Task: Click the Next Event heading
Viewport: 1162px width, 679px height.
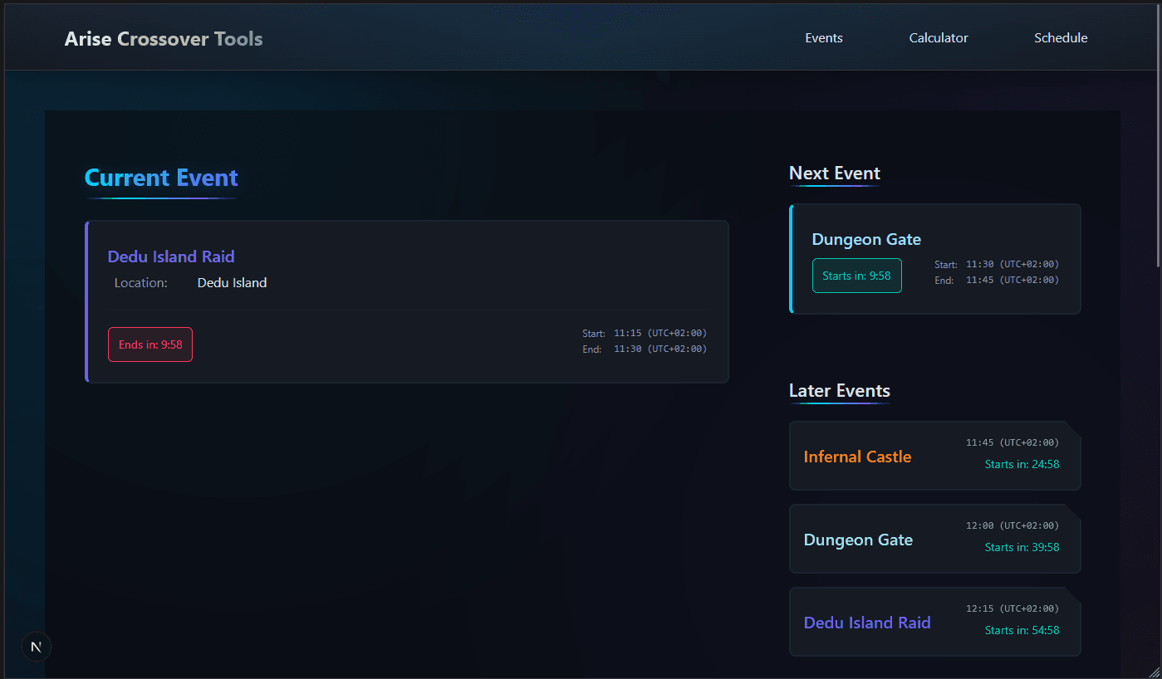Action: coord(835,173)
